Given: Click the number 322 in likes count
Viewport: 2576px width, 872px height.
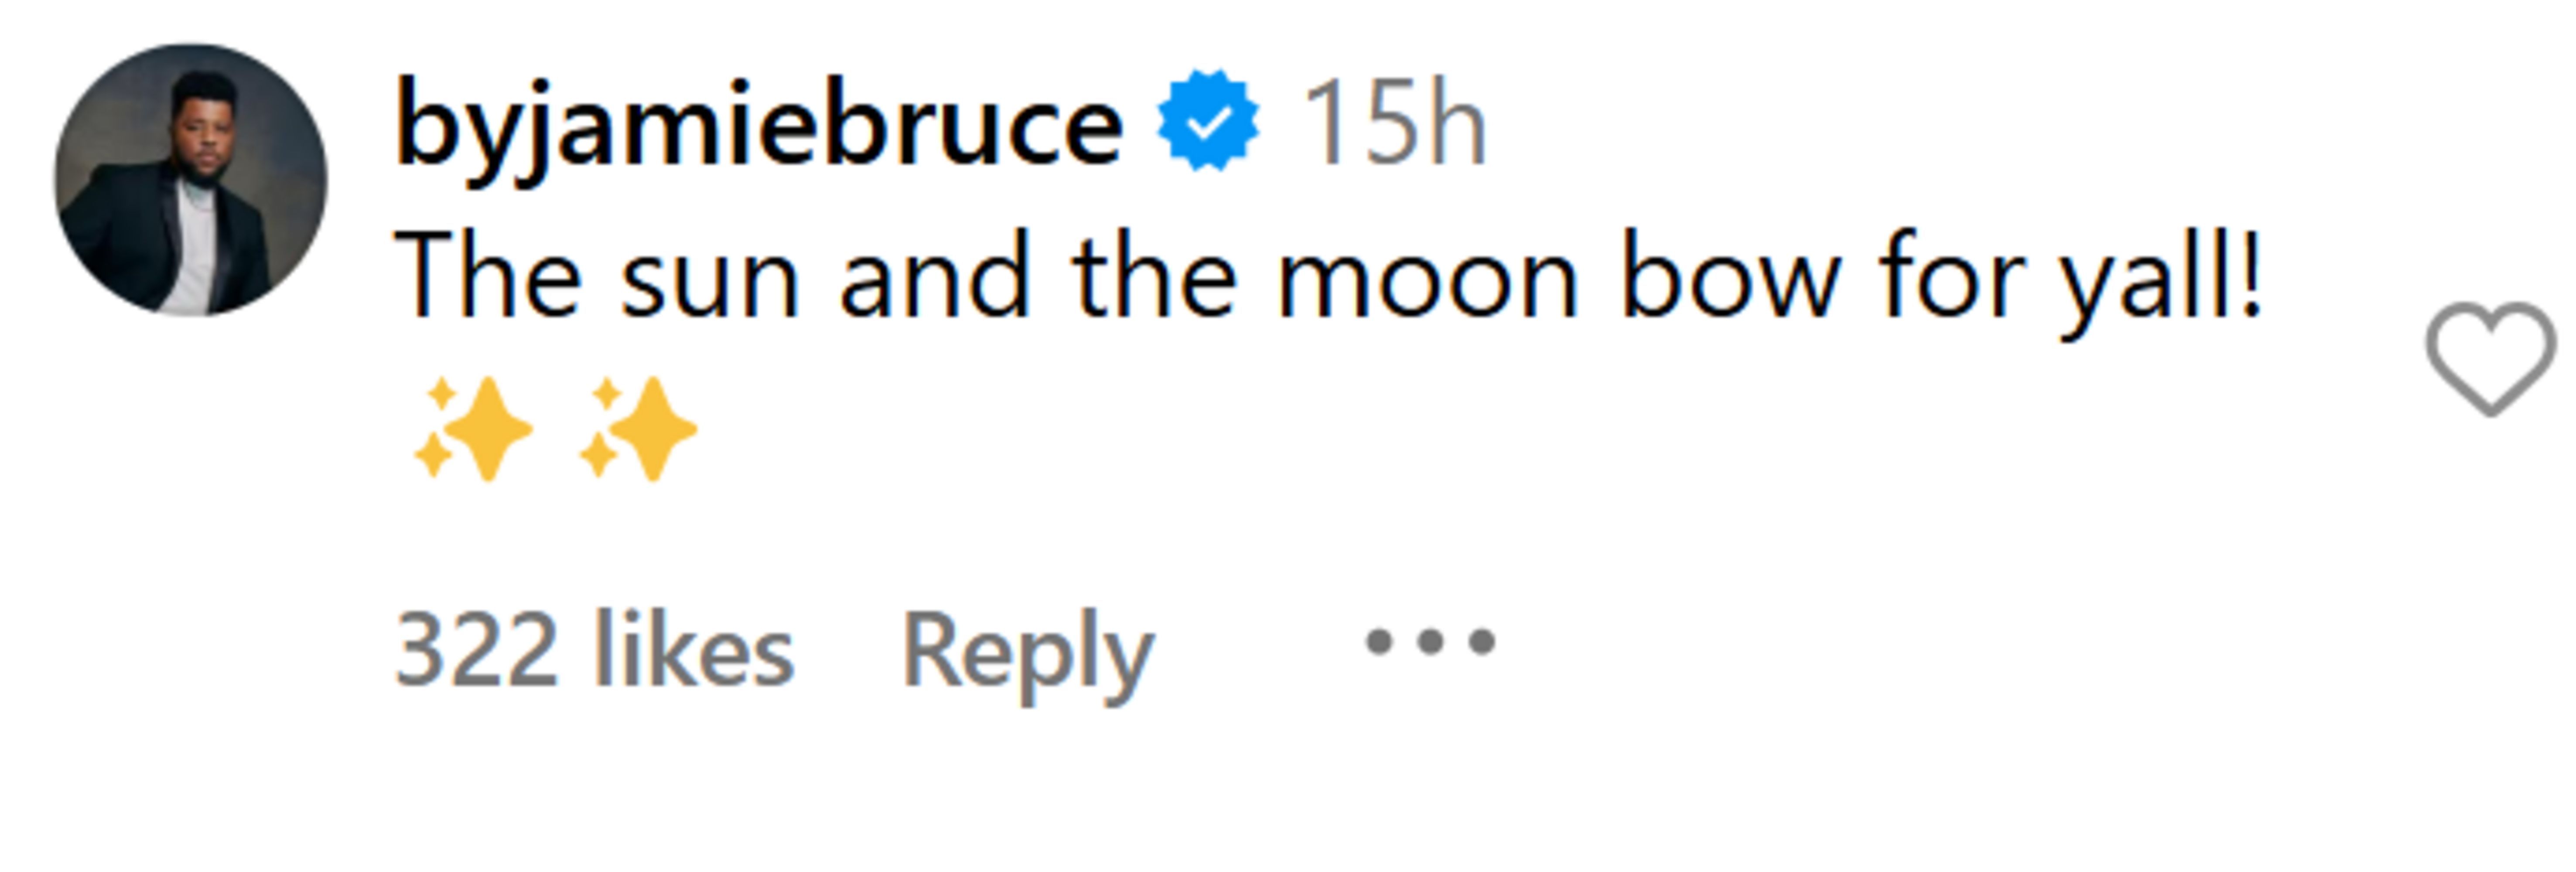Looking at the screenshot, I should point(476,652).
